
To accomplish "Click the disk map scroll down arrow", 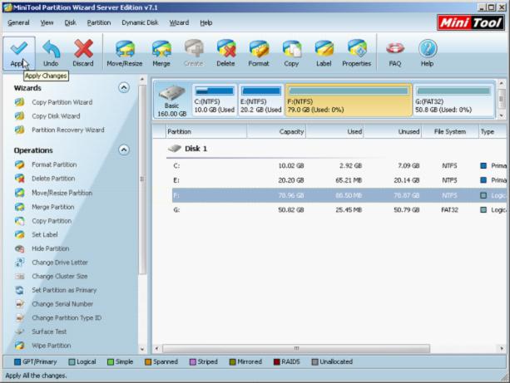I will 501,115.
